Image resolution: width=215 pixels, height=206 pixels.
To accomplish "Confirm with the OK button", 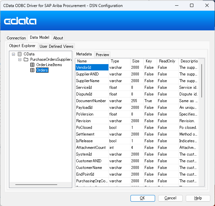I will 142,198.
